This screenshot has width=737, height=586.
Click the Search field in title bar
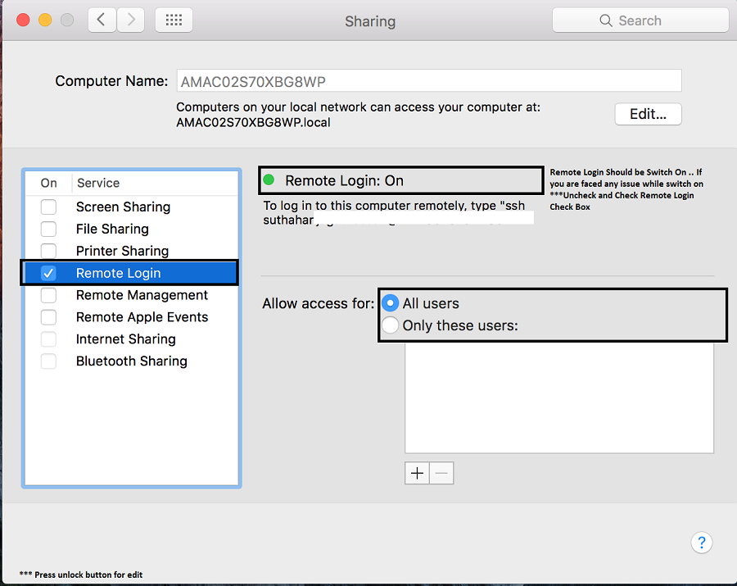tap(640, 20)
